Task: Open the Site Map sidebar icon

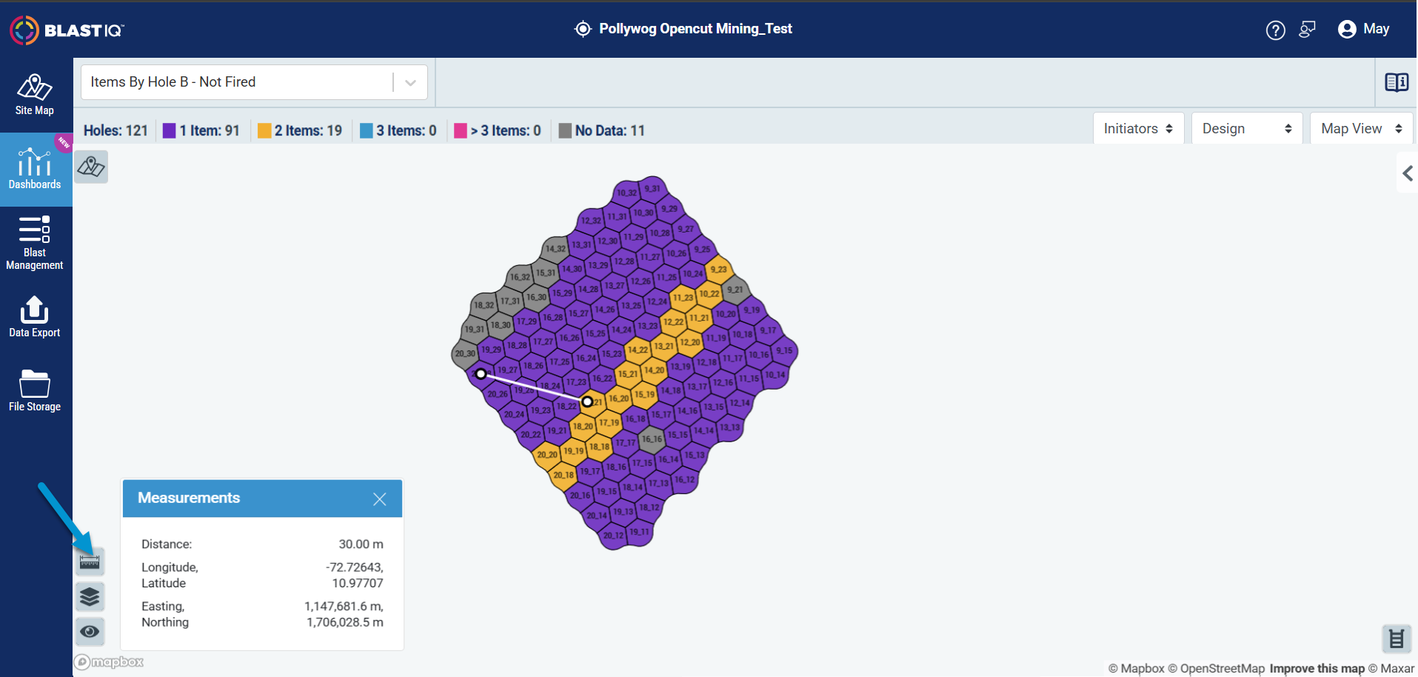Action: pyautogui.click(x=35, y=95)
